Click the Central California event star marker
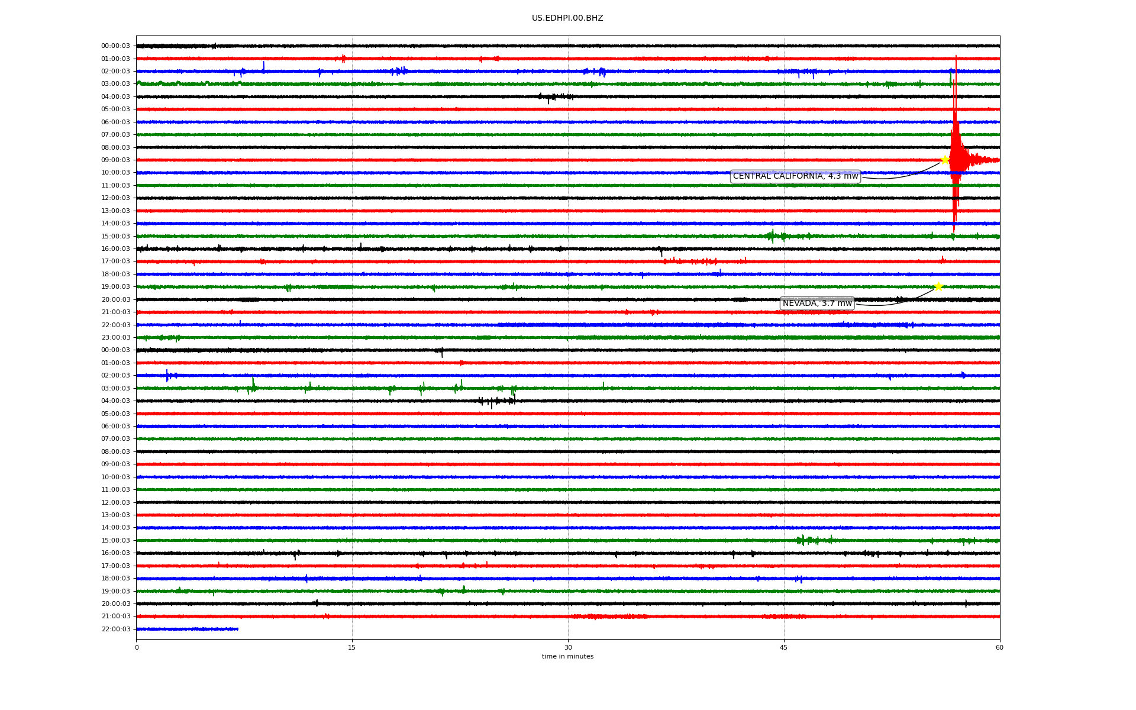Image resolution: width=1136 pixels, height=710 pixels. coord(945,160)
